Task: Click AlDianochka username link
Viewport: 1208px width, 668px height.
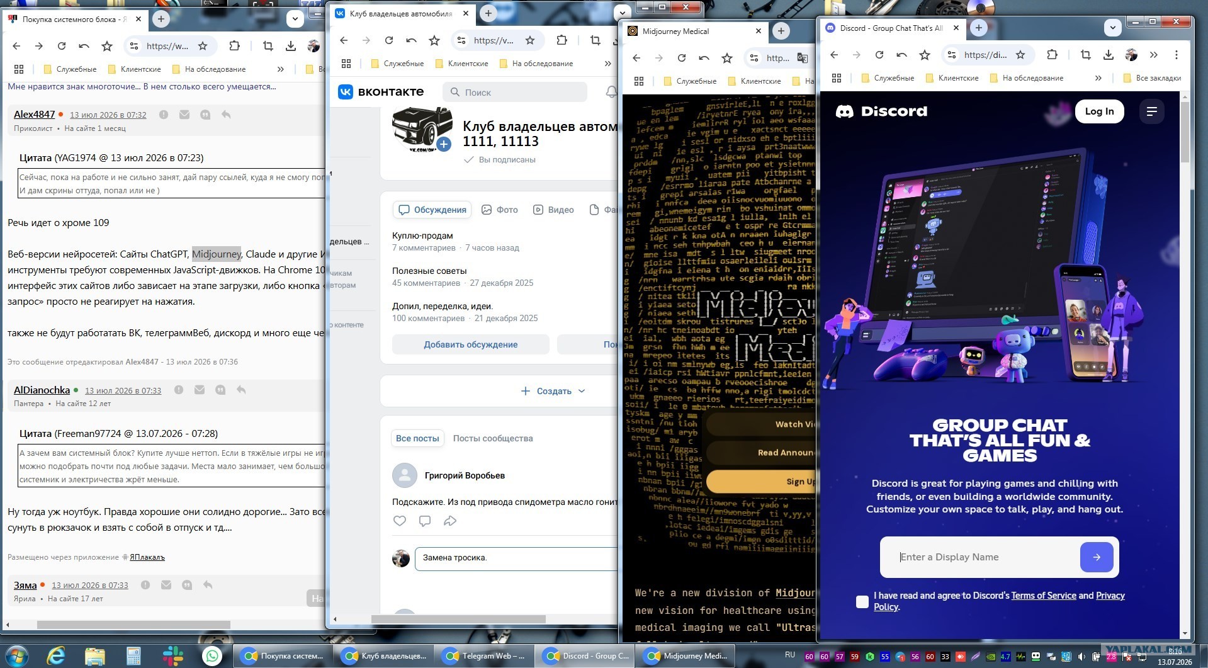Action: (42, 390)
